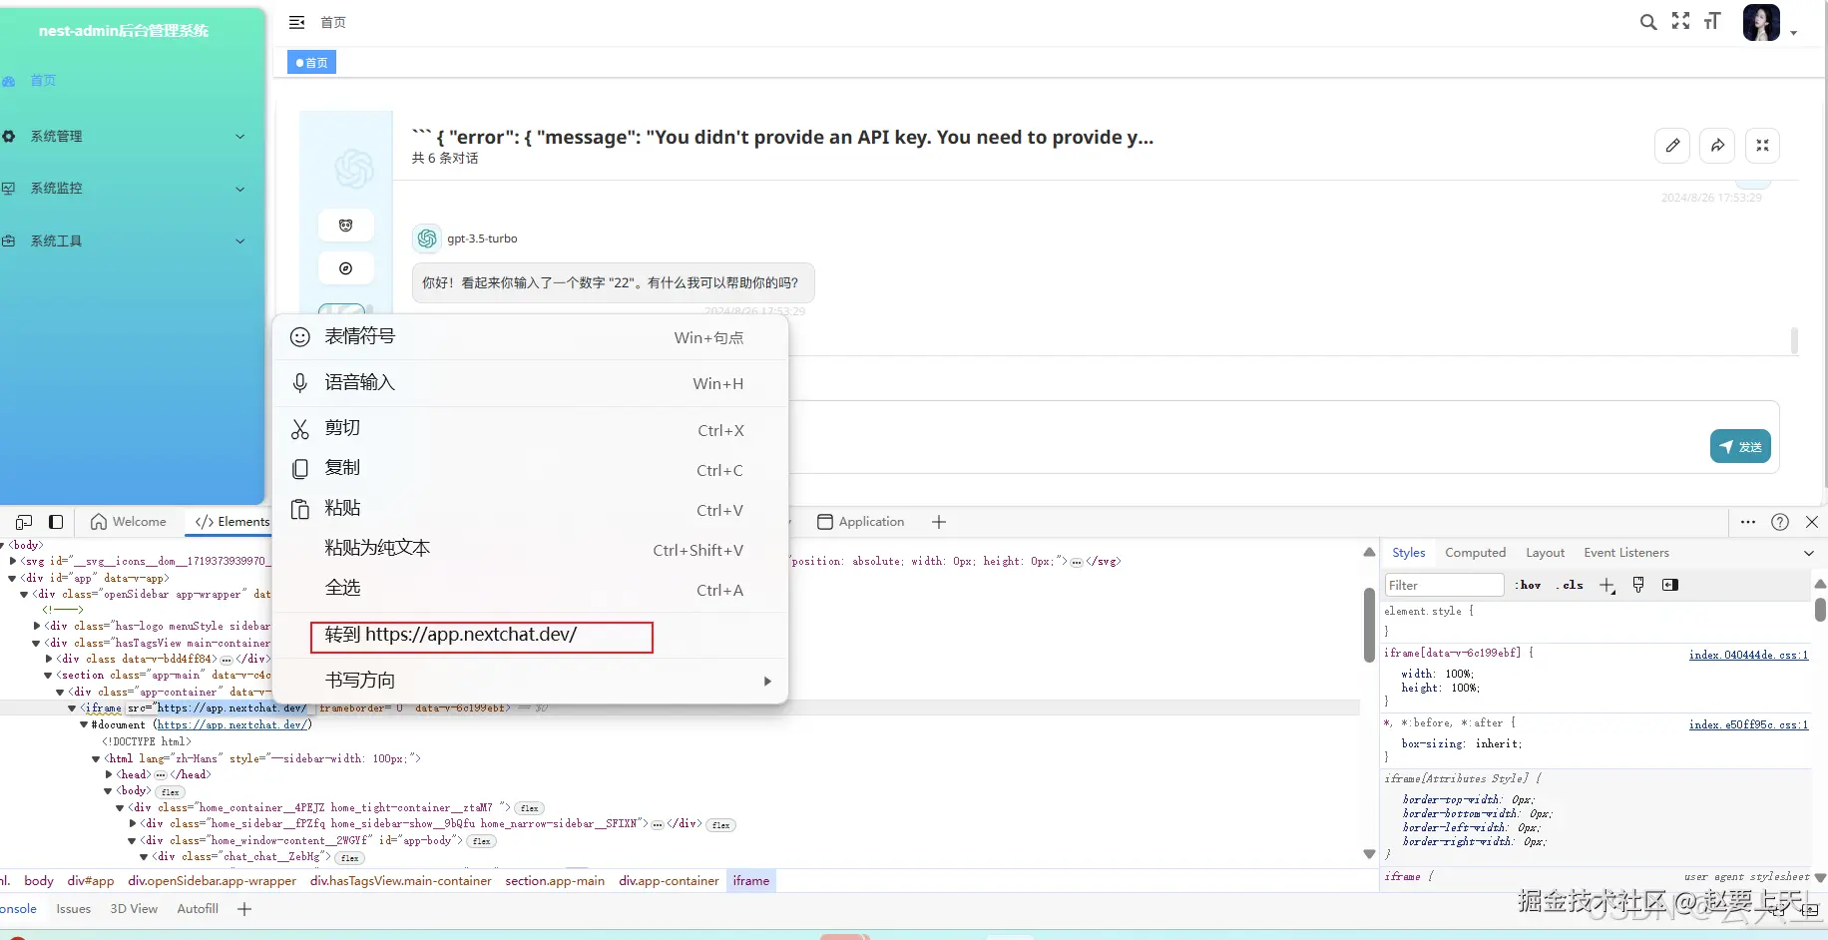Open the index.040444de.css:1 stylesheet link
Image resolution: width=1828 pixels, height=940 pixels.
click(x=1748, y=655)
